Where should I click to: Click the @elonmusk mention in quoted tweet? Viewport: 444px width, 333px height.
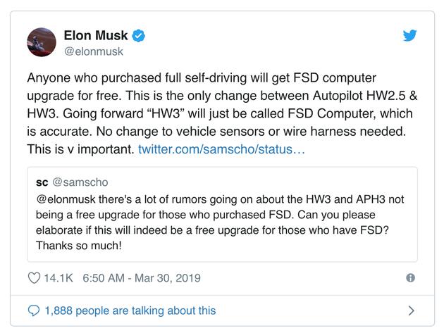(x=66, y=199)
